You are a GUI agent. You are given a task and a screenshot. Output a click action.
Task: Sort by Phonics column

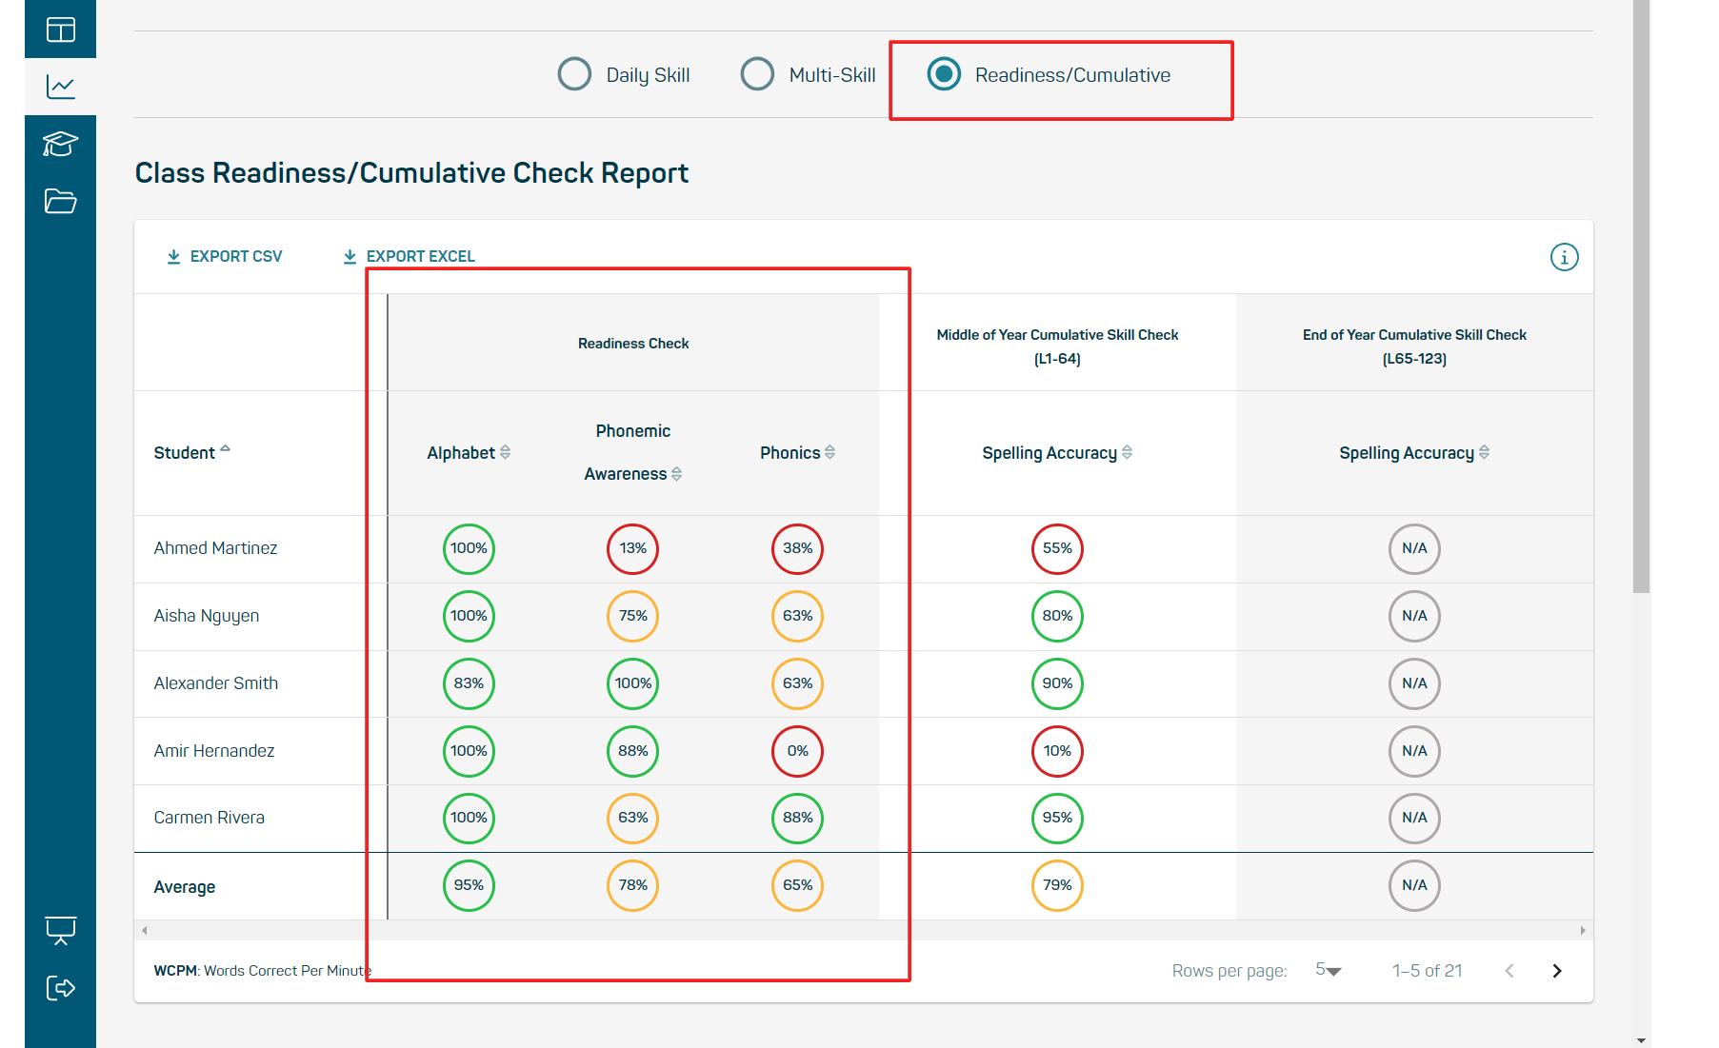tap(797, 453)
